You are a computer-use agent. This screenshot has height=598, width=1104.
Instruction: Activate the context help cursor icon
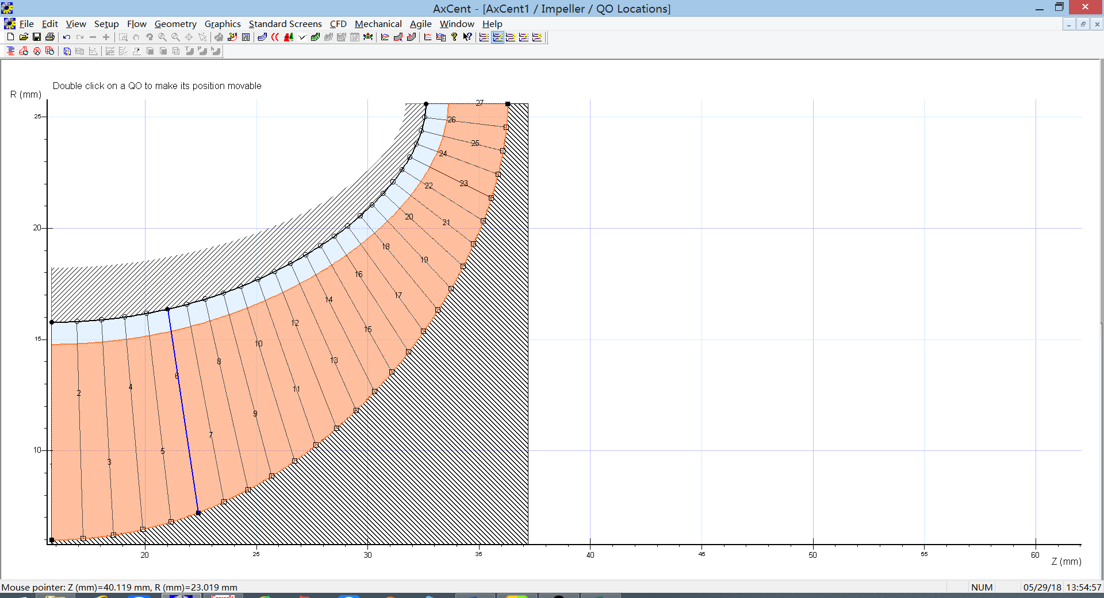click(x=467, y=37)
